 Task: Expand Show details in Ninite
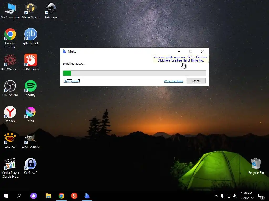pos(71,81)
